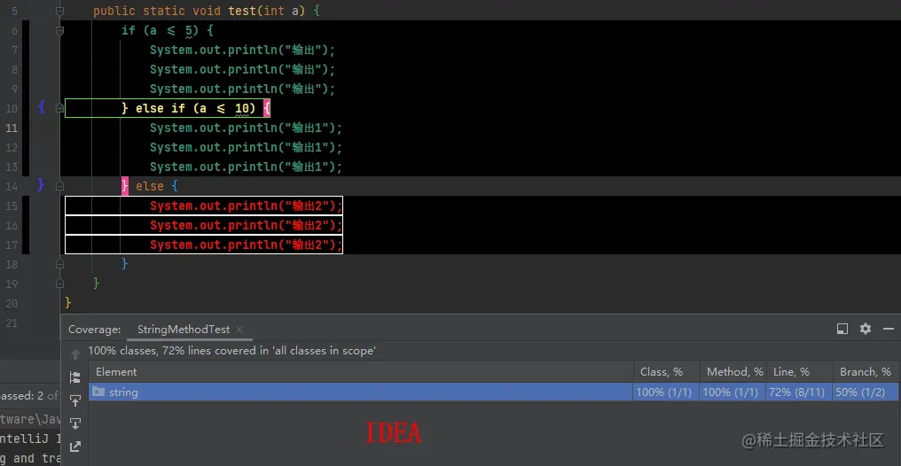This screenshot has width=901, height=466.
Task: Select the string row in coverage table
Action: point(494,392)
